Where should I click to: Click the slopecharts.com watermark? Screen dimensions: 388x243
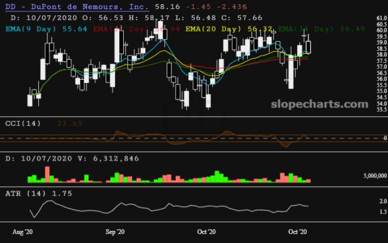[326, 104]
